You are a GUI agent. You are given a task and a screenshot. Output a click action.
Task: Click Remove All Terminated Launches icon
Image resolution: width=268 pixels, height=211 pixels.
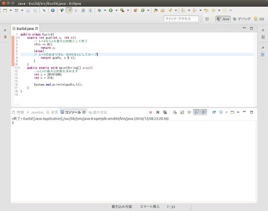[165, 112]
